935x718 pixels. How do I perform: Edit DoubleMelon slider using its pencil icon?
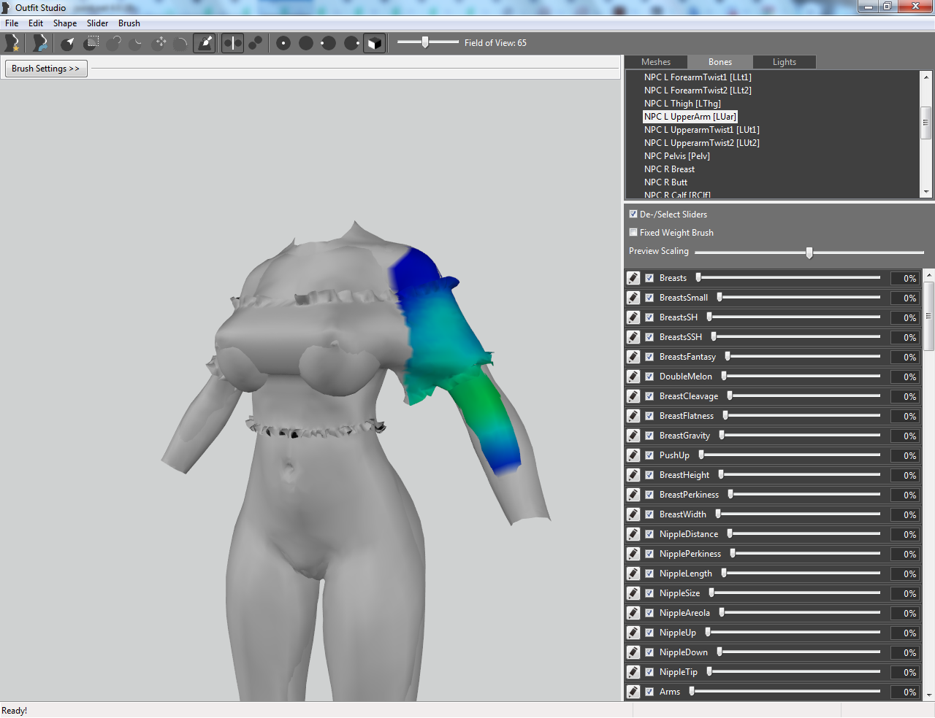pyautogui.click(x=633, y=377)
